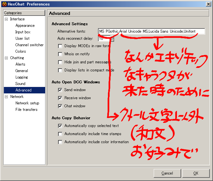Click the HexChat icon in title bar

click(4, 4)
